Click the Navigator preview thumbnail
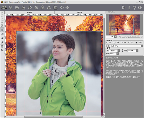Image resolution: width=144 pixels, height=118 pixels. [x=124, y=25]
